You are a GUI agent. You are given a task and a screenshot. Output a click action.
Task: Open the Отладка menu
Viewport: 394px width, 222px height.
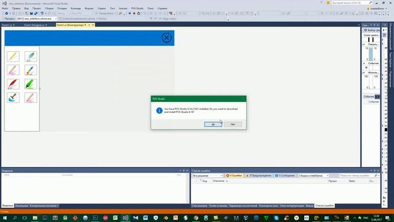(62, 8)
